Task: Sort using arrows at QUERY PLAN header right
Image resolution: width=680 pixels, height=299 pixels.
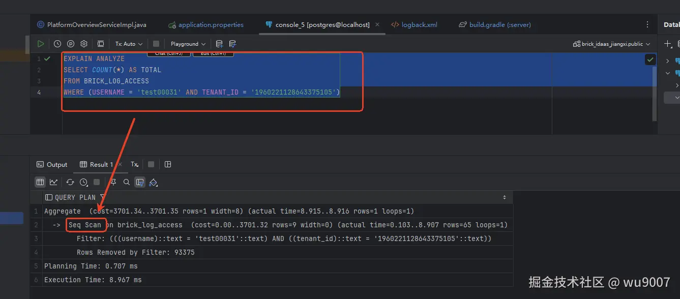Action: [x=505, y=197]
